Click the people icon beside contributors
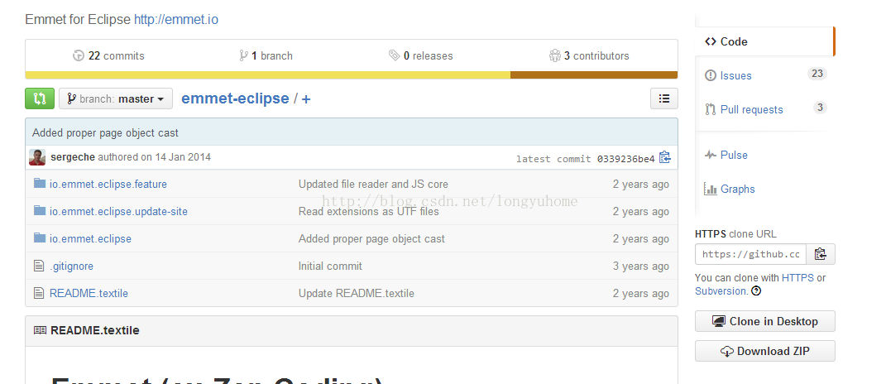 pos(554,55)
